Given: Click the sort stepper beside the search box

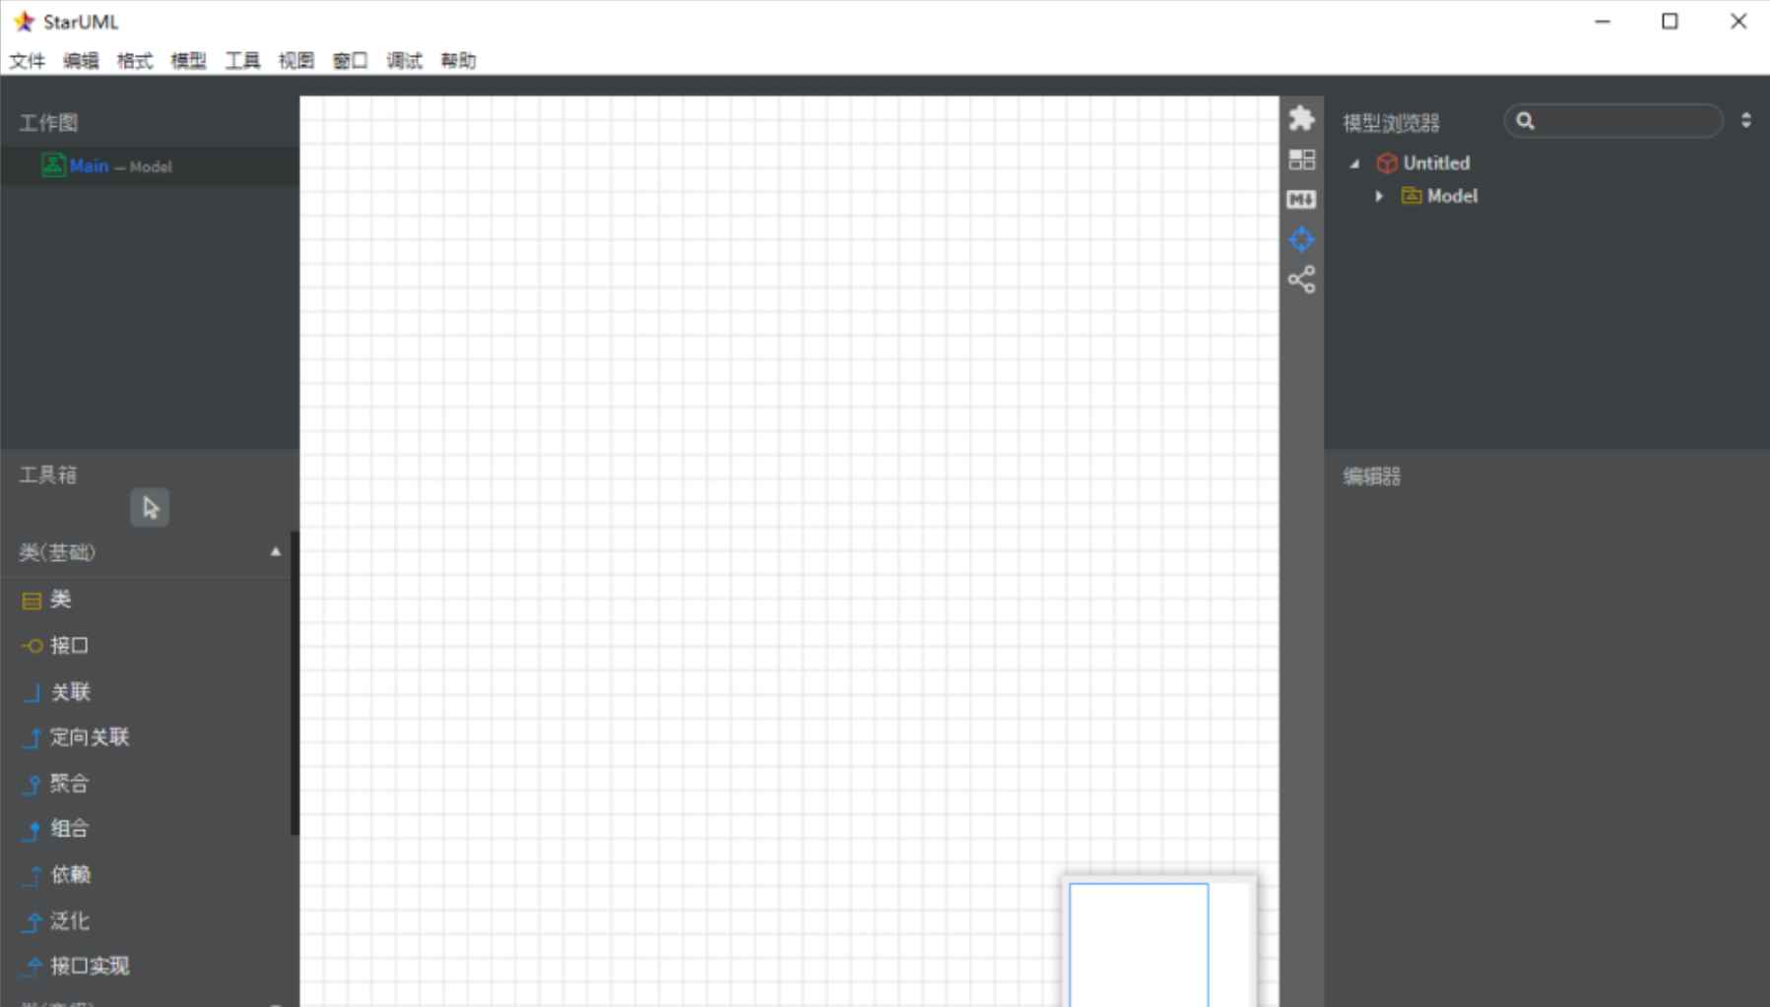Looking at the screenshot, I should 1748,120.
